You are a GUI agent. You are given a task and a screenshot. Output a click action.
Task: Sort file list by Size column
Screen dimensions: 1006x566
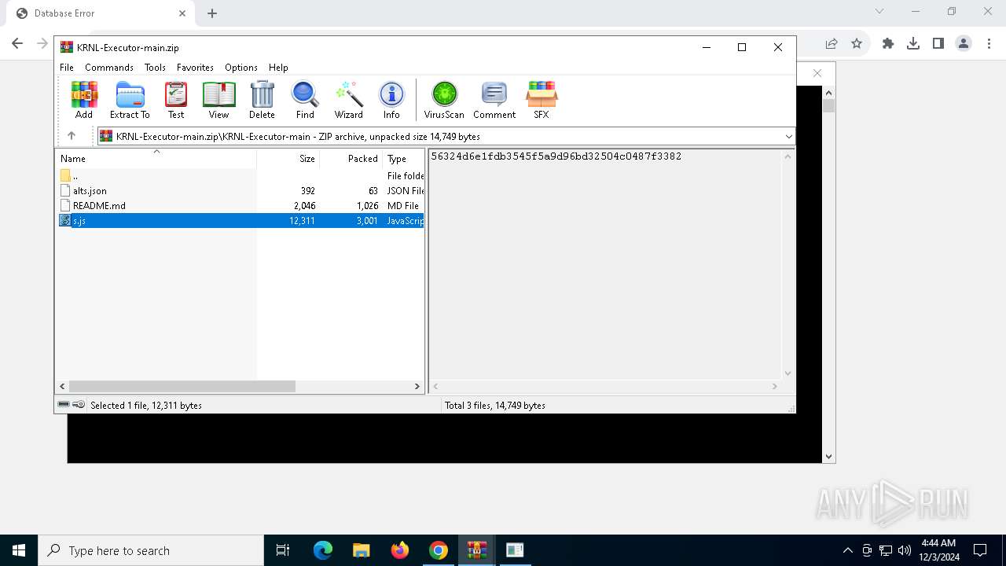coord(288,159)
